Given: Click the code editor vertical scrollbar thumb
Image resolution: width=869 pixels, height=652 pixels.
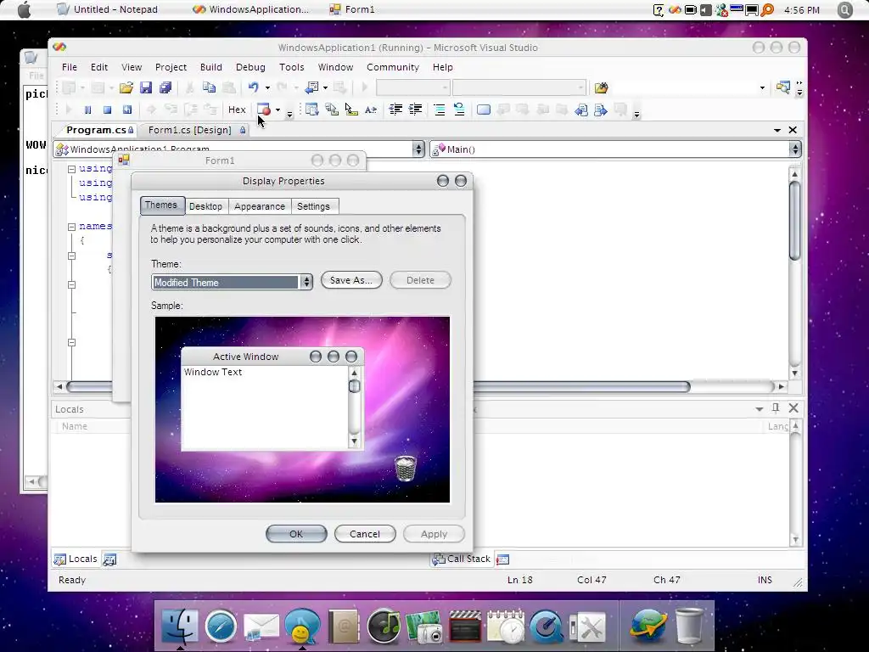Looking at the screenshot, I should (794, 220).
